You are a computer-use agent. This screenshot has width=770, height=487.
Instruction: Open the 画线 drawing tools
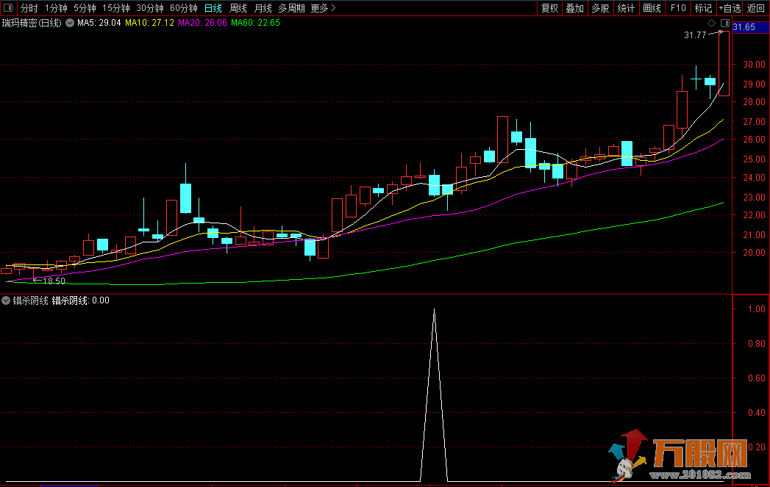(652, 8)
